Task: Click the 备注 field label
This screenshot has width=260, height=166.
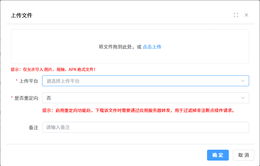Action: tap(33, 128)
